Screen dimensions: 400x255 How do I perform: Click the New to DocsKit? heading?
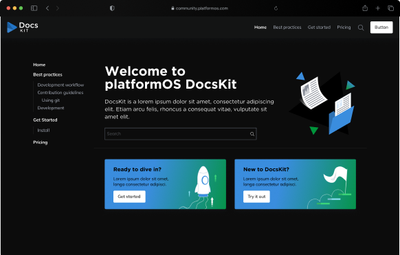click(x=267, y=169)
